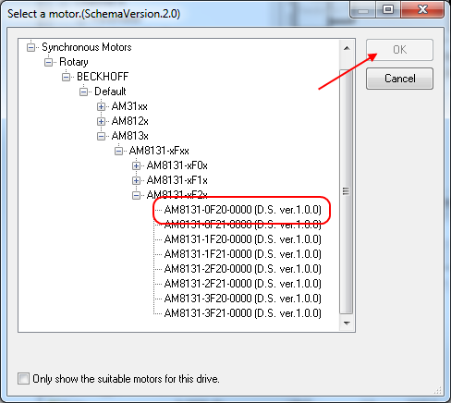Image resolution: width=451 pixels, height=403 pixels.
Task: Collapse the BECKHOFF tree node
Action: (66, 77)
